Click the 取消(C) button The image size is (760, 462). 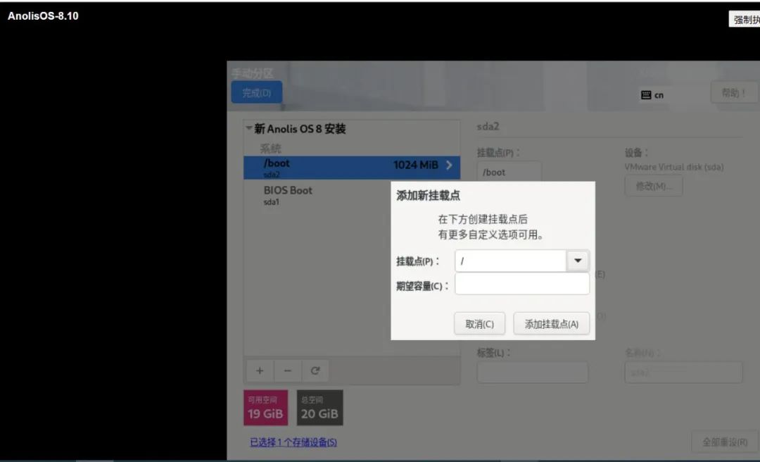[479, 324]
